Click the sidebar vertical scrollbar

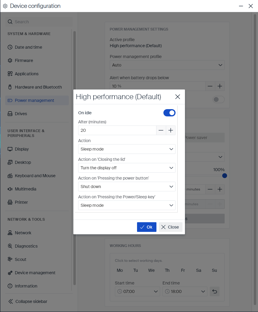click(x=75, y=158)
